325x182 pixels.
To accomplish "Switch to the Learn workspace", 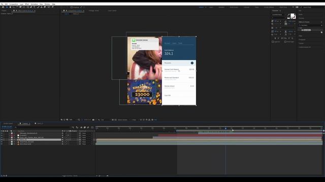I will click(211, 7).
